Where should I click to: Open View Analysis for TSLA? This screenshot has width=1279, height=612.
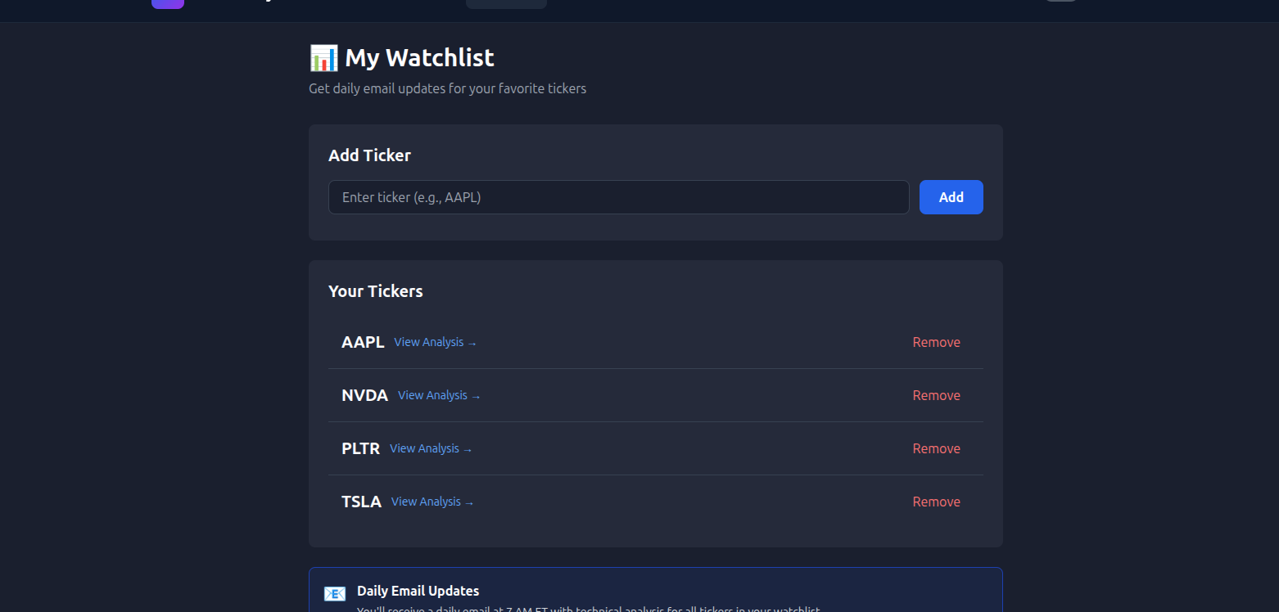pos(425,502)
